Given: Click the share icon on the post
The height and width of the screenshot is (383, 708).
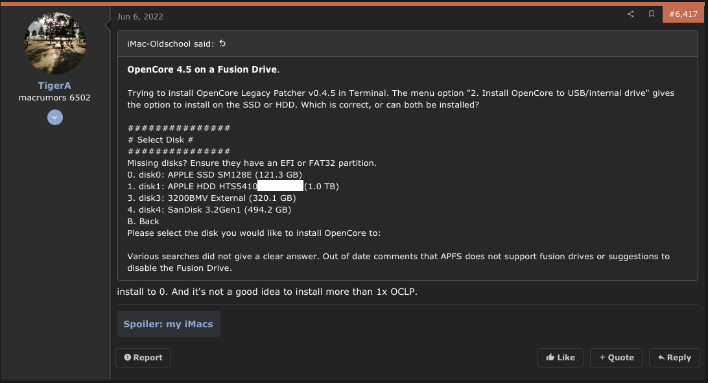Looking at the screenshot, I should coord(630,14).
